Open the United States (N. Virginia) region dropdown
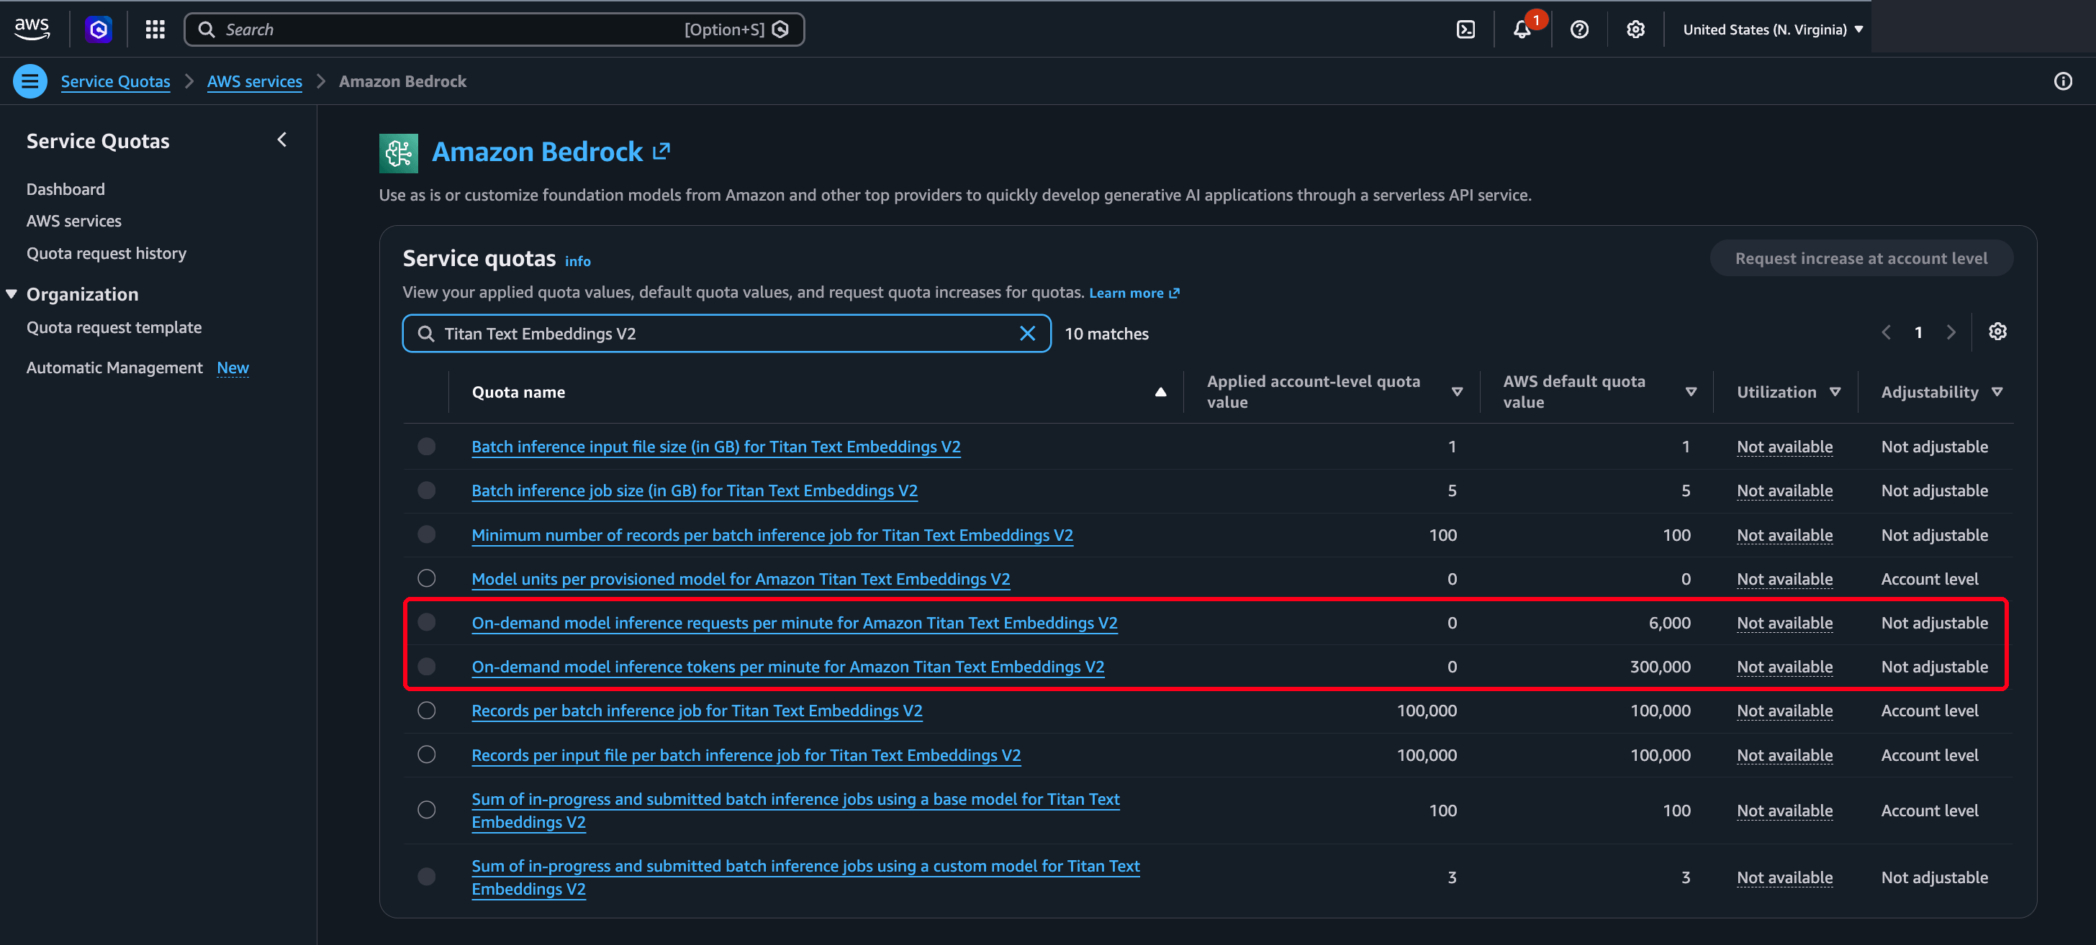2096x945 pixels. pos(1772,29)
